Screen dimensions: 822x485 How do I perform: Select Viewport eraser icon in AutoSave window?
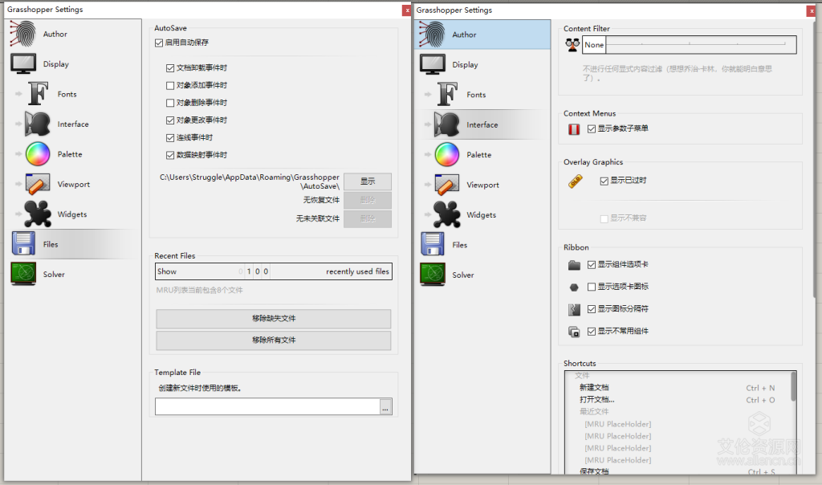click(37, 184)
